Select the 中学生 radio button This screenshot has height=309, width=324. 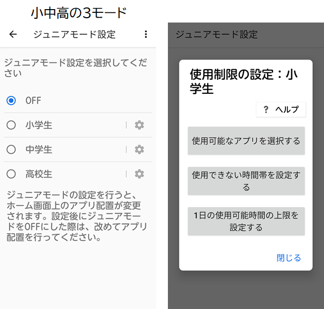pos(11,150)
